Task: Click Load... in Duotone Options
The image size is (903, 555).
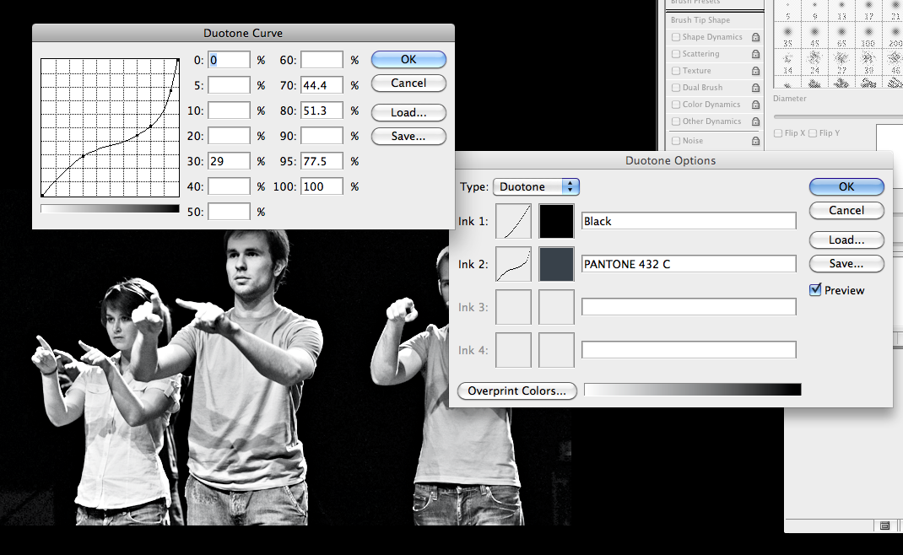Action: click(x=846, y=240)
